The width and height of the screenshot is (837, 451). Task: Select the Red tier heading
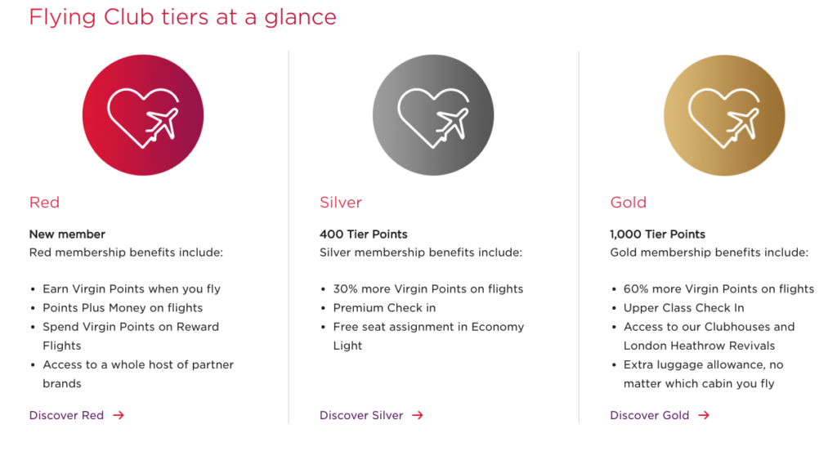[44, 203]
